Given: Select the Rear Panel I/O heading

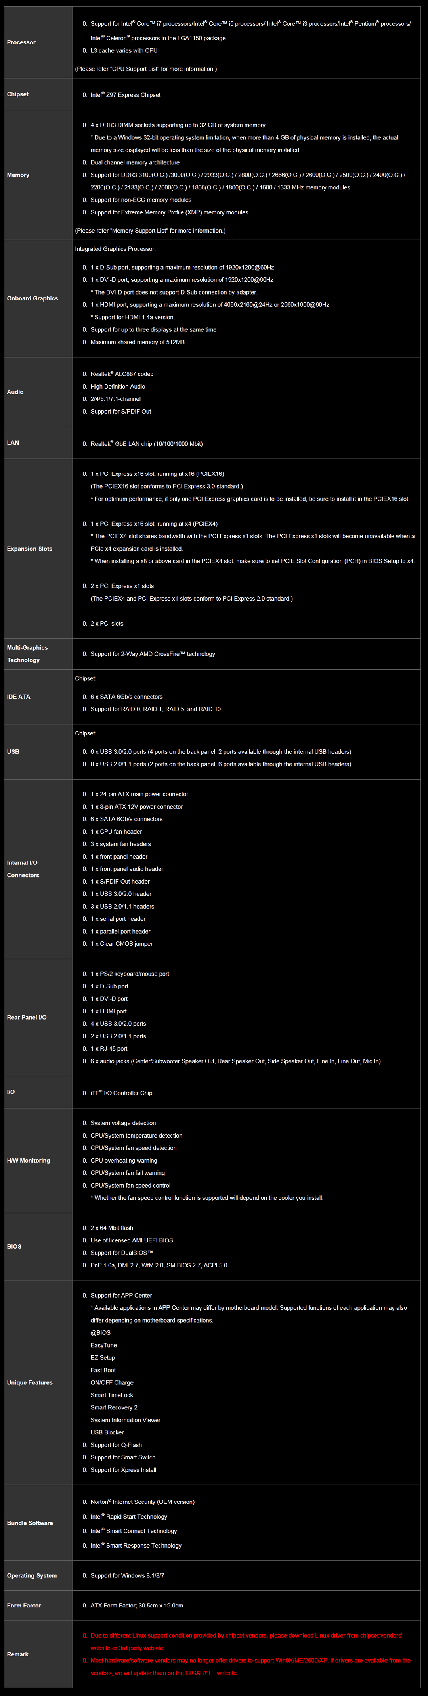Looking at the screenshot, I should (27, 1018).
